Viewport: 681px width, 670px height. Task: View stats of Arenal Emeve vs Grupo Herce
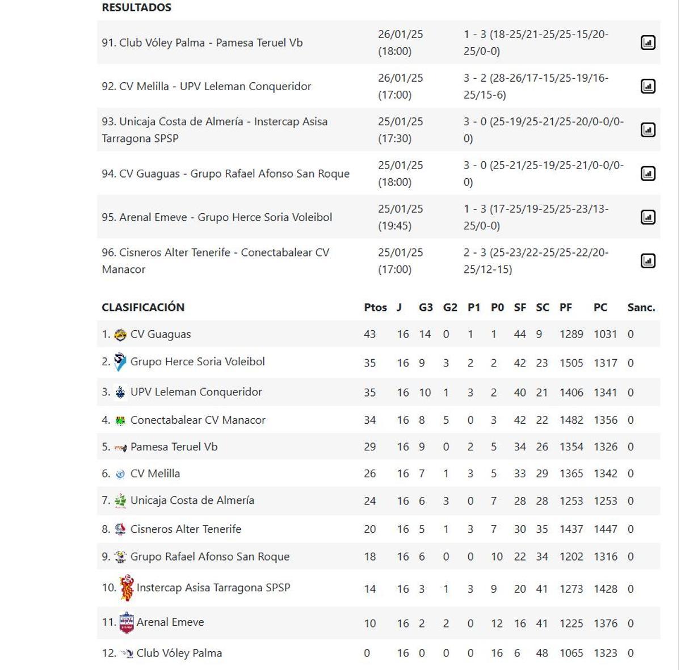pos(649,217)
